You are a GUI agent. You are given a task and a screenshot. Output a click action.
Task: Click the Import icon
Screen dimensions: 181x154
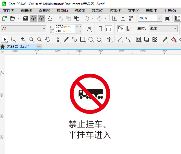pos(115,18)
